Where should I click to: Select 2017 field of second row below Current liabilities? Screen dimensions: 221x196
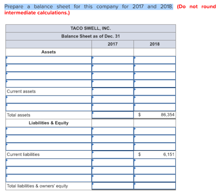[x=112, y=170]
